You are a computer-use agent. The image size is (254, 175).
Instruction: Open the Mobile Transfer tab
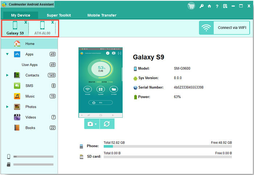point(102,15)
